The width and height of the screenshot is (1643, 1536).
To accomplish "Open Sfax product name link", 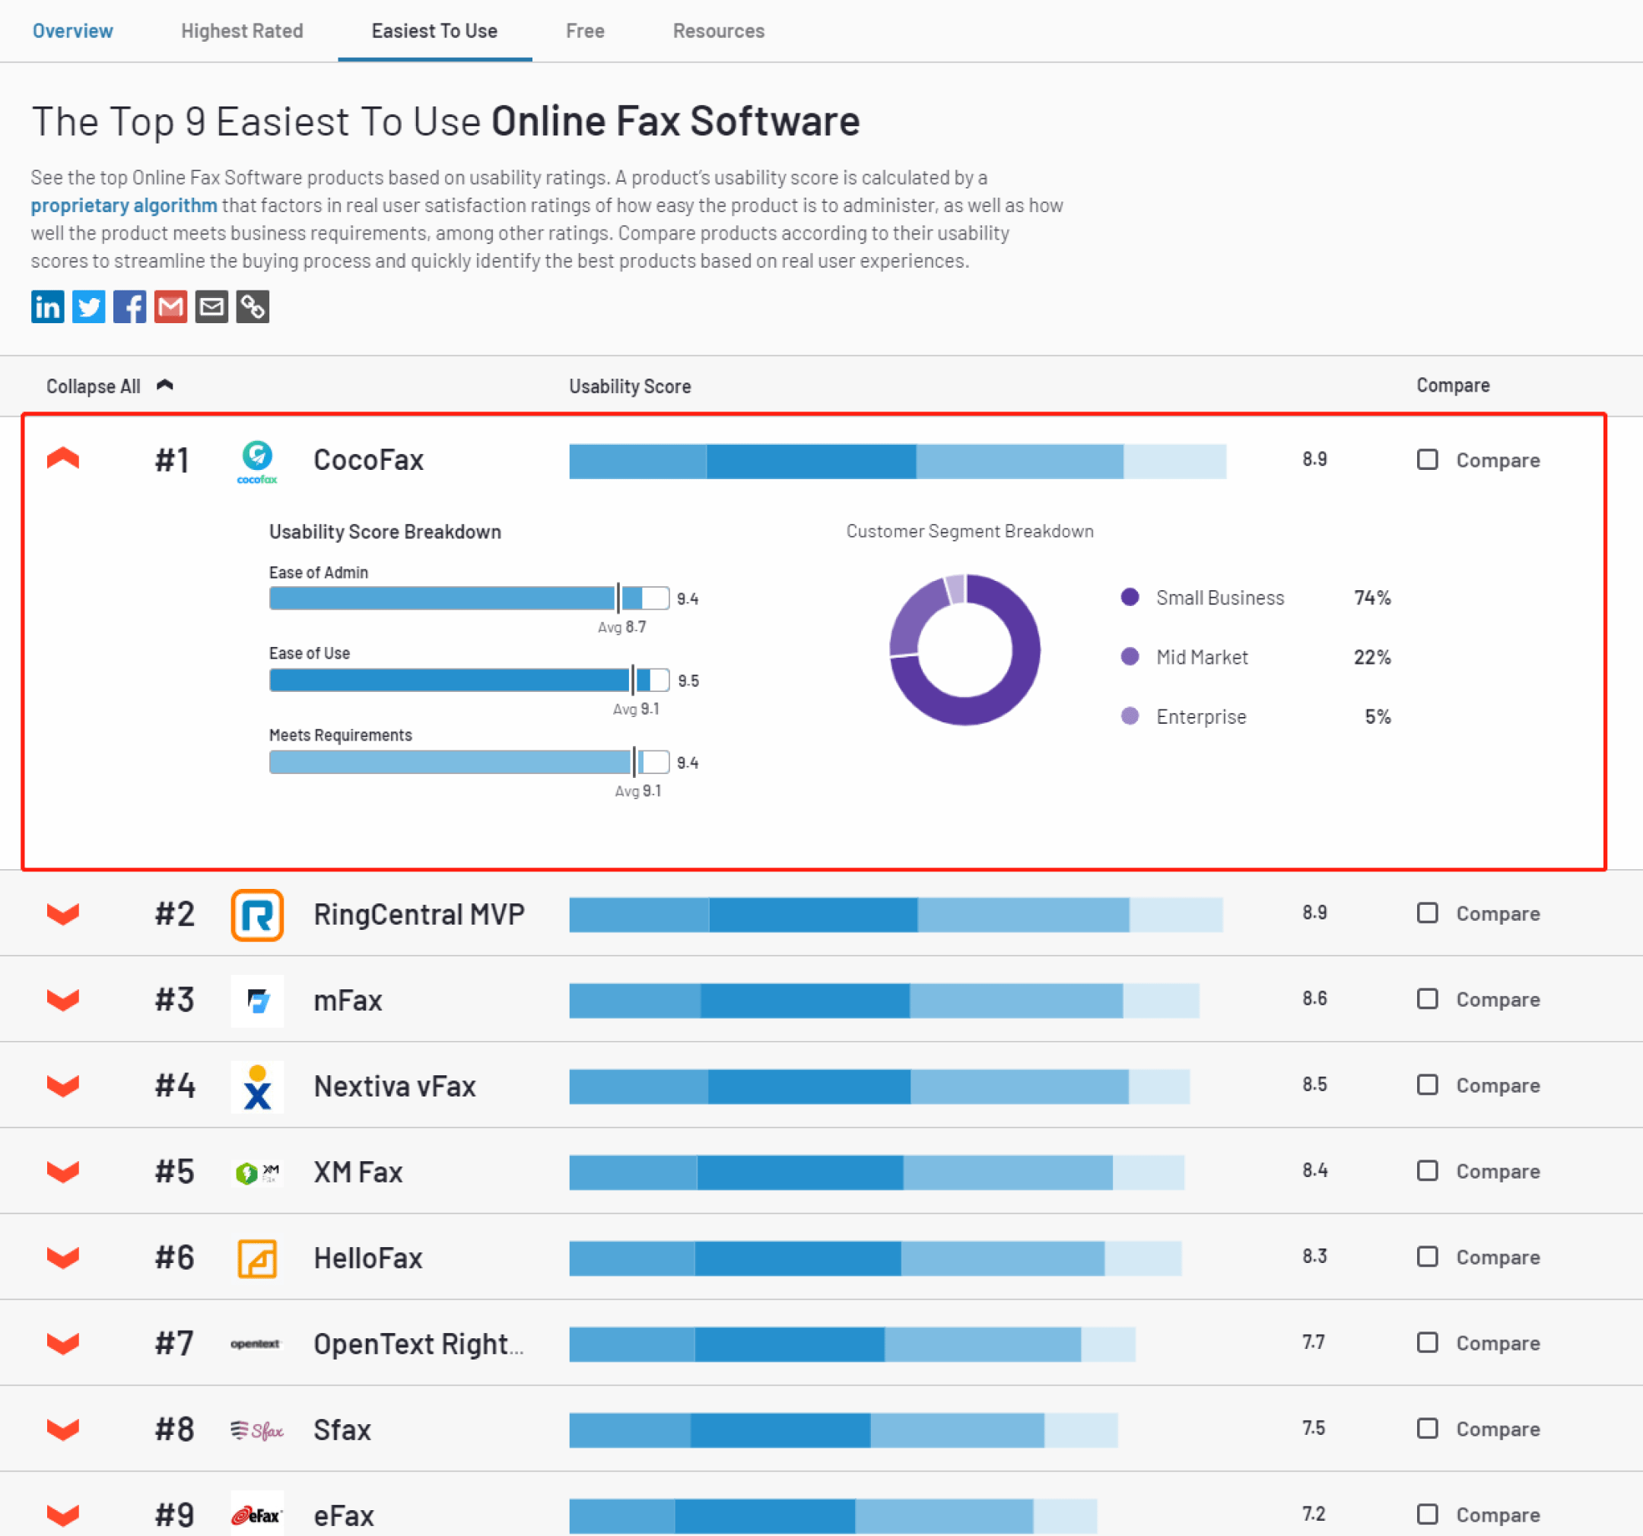I will [x=342, y=1430].
